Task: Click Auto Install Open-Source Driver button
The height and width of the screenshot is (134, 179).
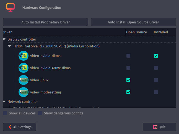Action: coord(133,22)
